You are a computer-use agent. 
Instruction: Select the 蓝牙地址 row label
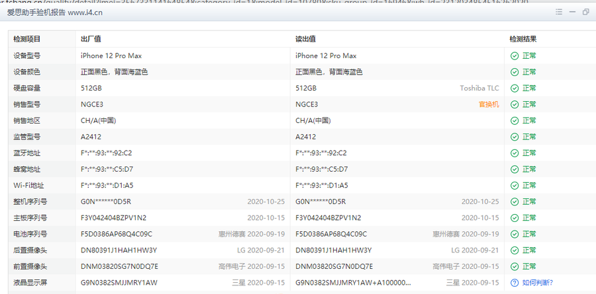[27, 153]
